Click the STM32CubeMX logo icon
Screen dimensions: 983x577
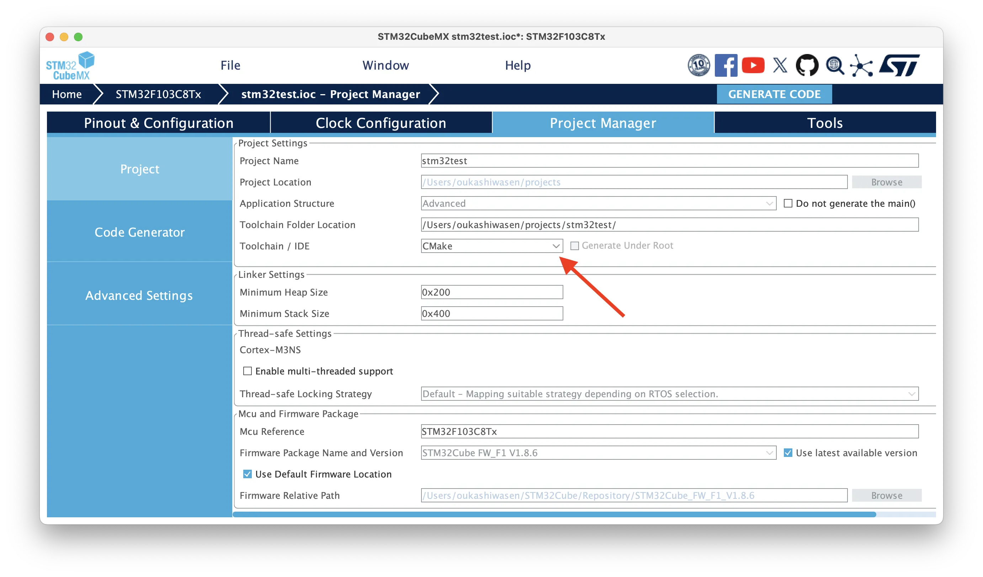click(70, 66)
